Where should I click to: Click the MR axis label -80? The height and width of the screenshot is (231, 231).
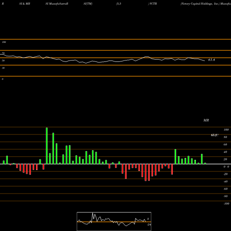(225, 196)
